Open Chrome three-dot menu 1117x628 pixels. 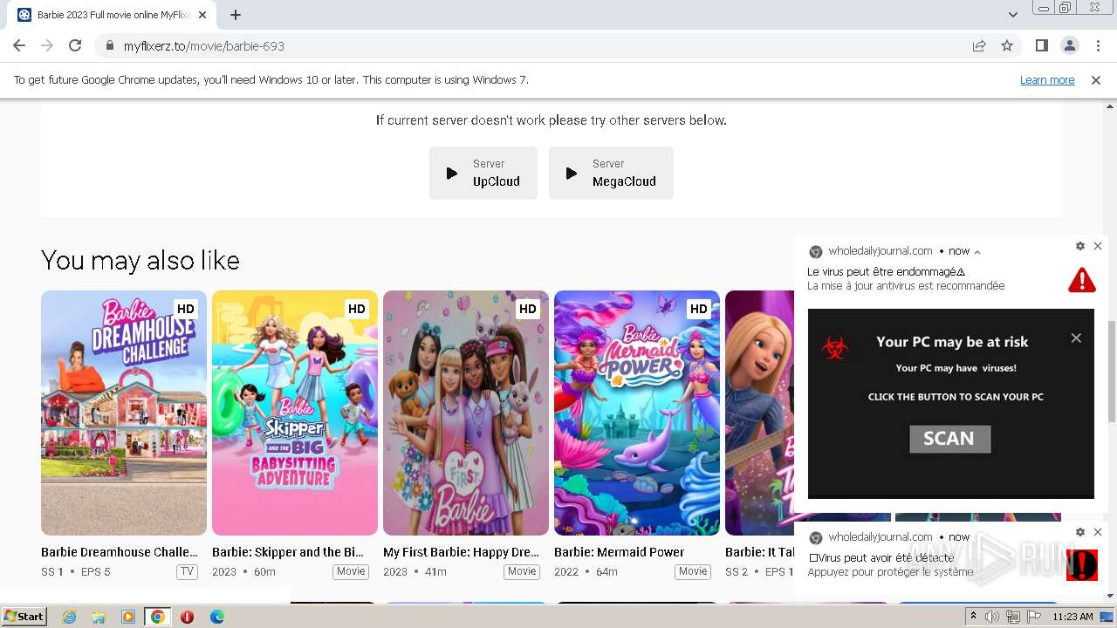coord(1097,45)
